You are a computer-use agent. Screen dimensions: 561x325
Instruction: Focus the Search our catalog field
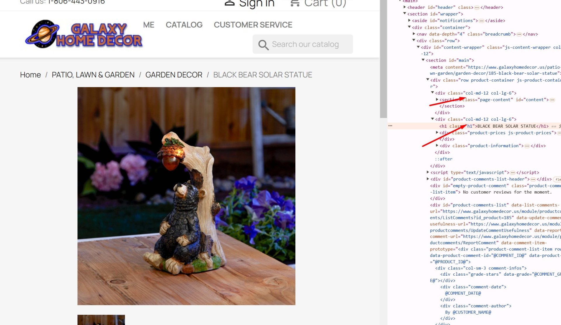coord(303,44)
